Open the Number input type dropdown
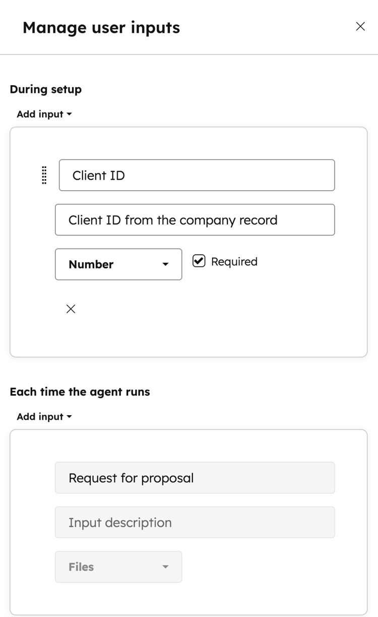The width and height of the screenshot is (378, 617). pos(118,264)
